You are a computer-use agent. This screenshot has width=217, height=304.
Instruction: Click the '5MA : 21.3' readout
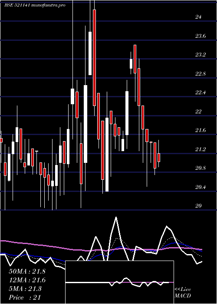click(25, 289)
